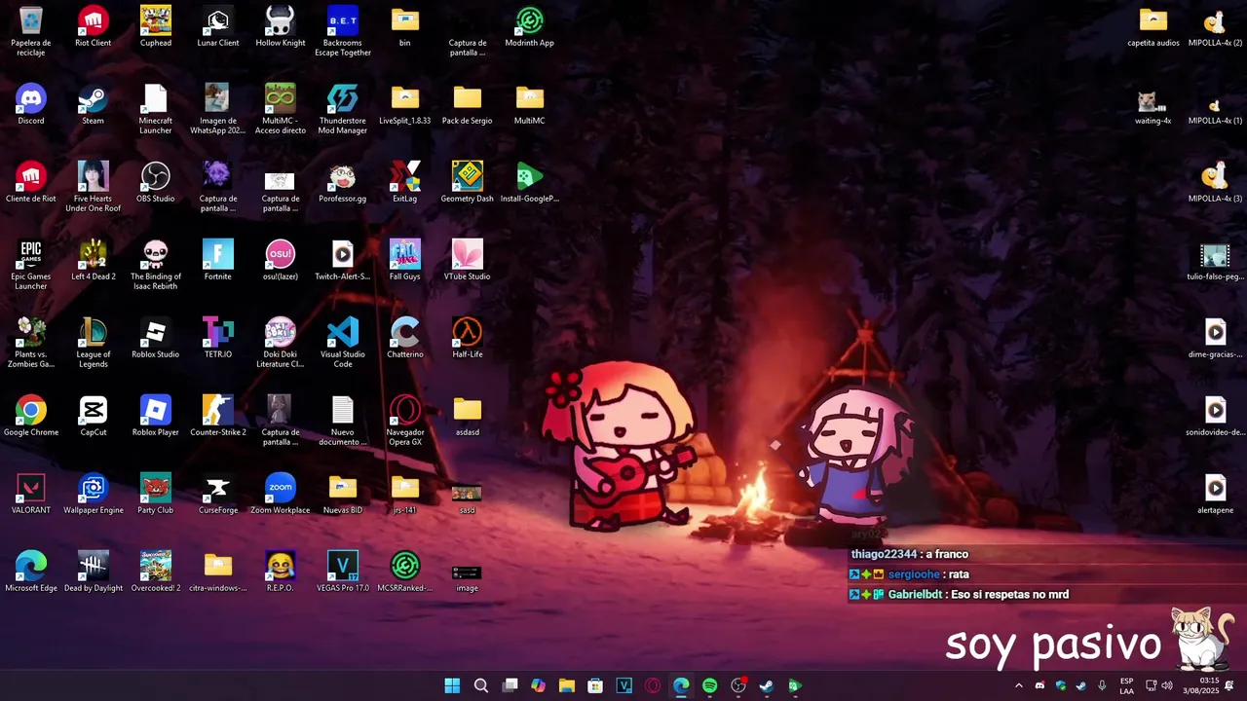Image resolution: width=1247 pixels, height=701 pixels.
Task: Open Visual Studio Code shortcut
Action: (343, 343)
